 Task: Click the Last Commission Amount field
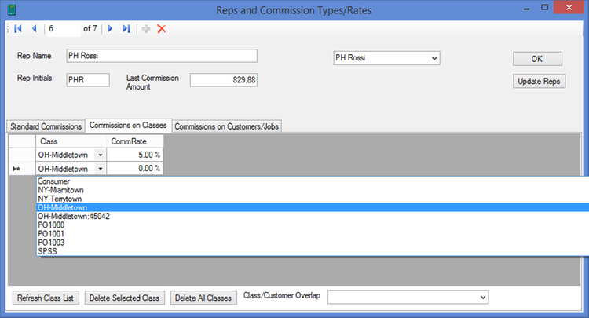click(x=224, y=80)
